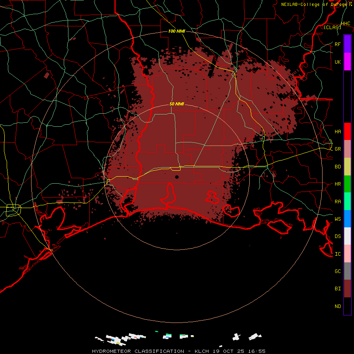354x354 pixels.
Task: Pick the brown BI legend color swatch
Action: [347, 289]
